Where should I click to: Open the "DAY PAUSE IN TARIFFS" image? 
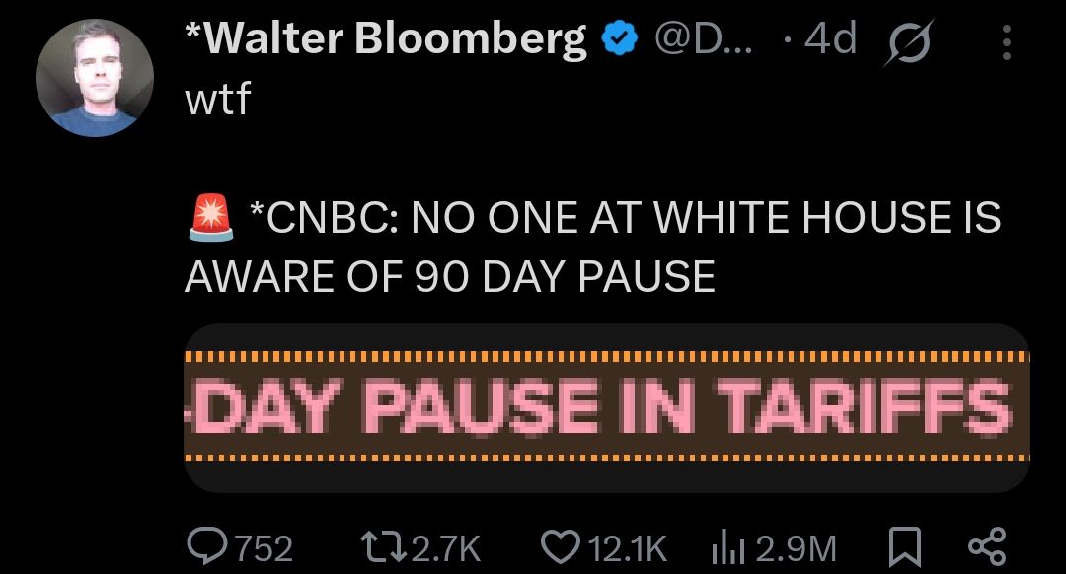click(x=607, y=407)
